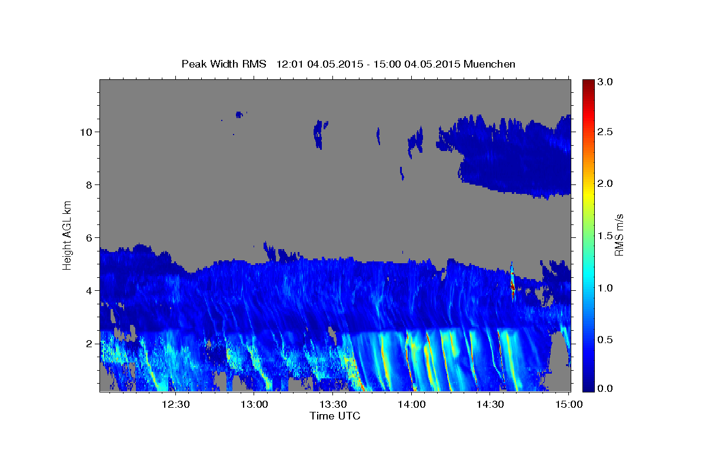
Task: Click the 12:30 time tick label
Action: 176,404
